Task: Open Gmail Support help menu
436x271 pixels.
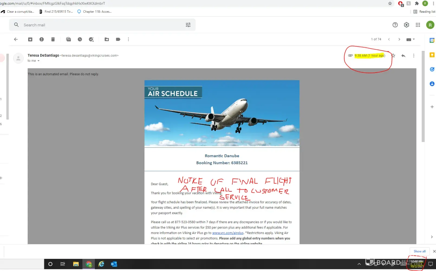Action: 395,25
